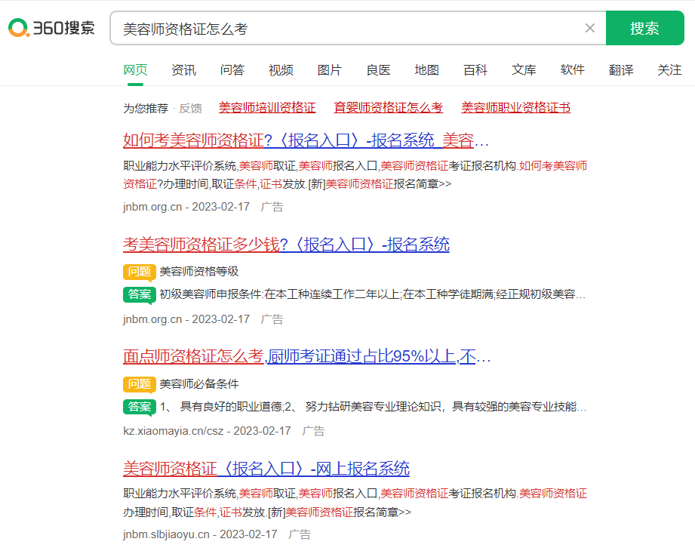Click the green 搜索 search button
695x554 pixels.
click(645, 27)
